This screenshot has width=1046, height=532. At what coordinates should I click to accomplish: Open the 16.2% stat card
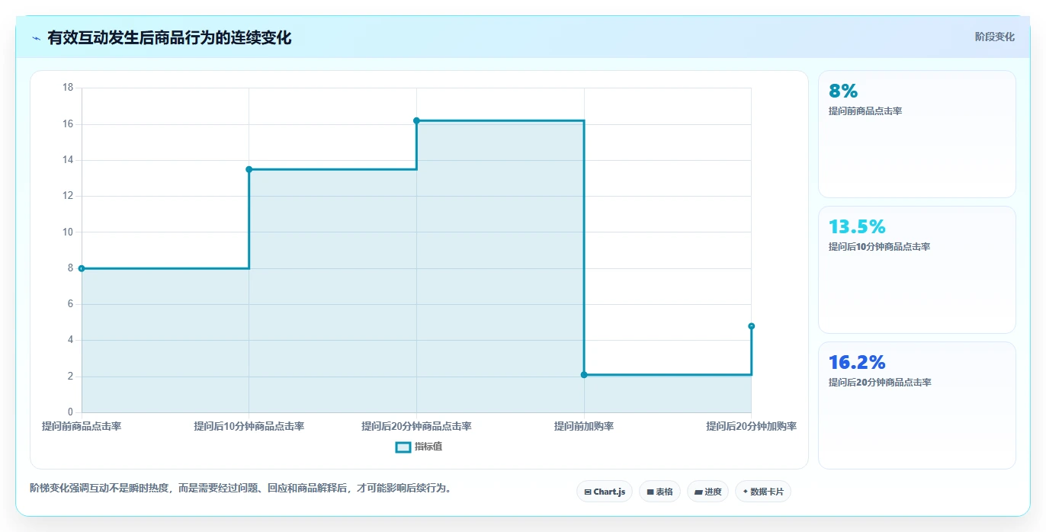coord(917,405)
